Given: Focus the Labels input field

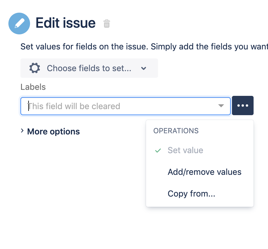Looking at the screenshot, I should 126,106.
